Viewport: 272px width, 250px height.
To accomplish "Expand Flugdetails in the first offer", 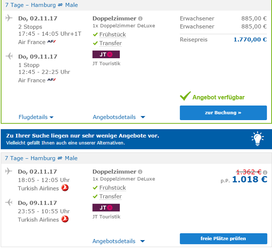I will pyautogui.click(x=36, y=117).
